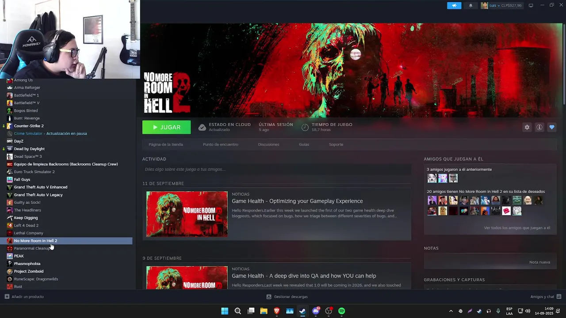The image size is (566, 318).
Task: Open the notifications bell icon
Action: point(470,6)
